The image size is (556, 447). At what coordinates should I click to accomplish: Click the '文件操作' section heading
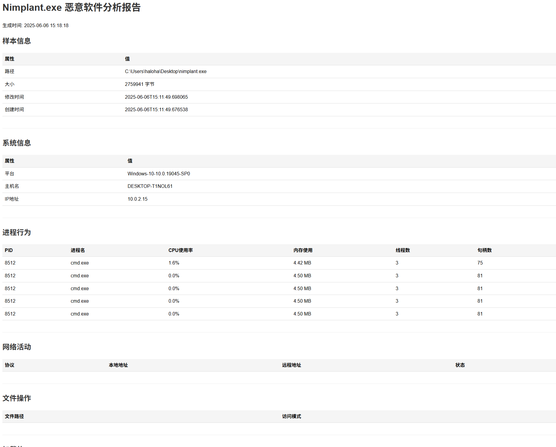[17, 398]
